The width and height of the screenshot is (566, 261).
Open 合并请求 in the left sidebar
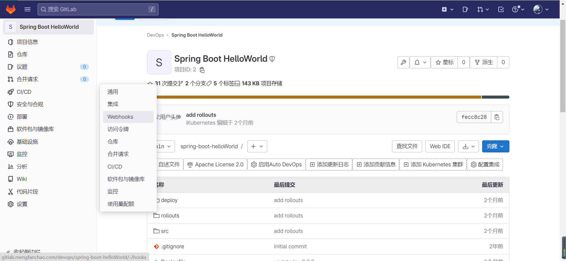48,79
